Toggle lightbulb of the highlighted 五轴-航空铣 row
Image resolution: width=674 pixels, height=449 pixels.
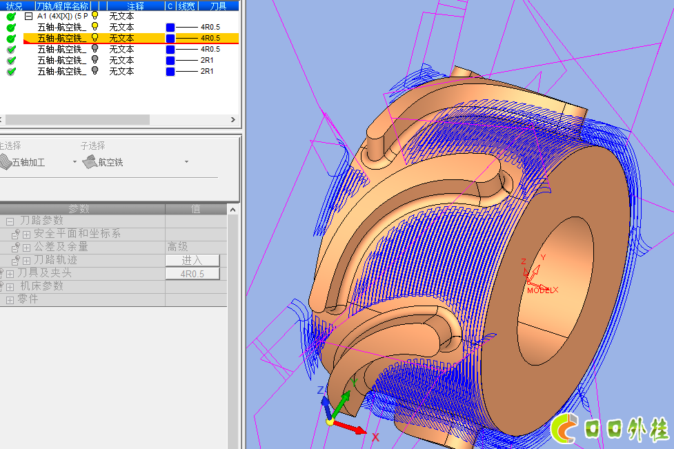coord(95,38)
